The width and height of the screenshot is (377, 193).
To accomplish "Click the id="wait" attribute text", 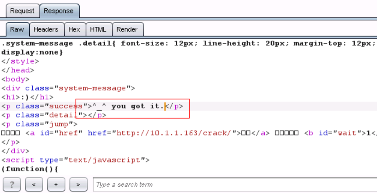I will (x=340, y=133).
